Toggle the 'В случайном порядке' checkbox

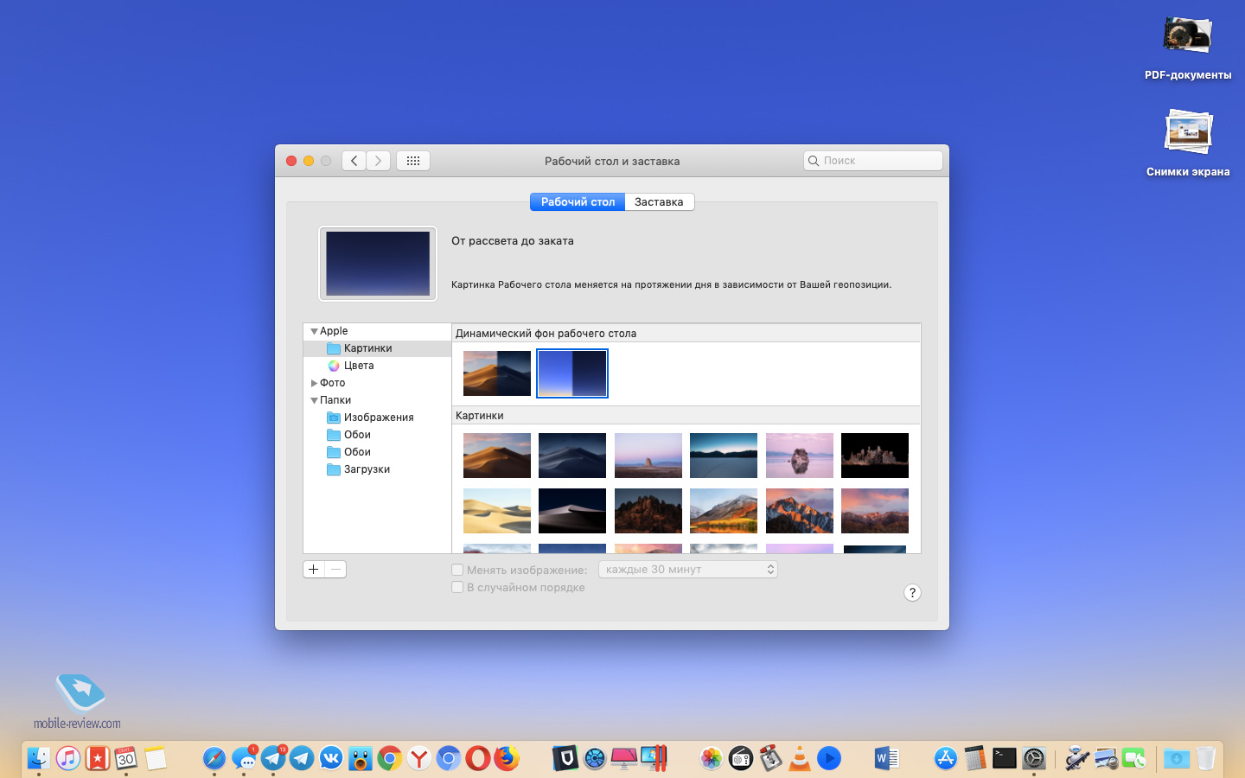click(x=457, y=587)
